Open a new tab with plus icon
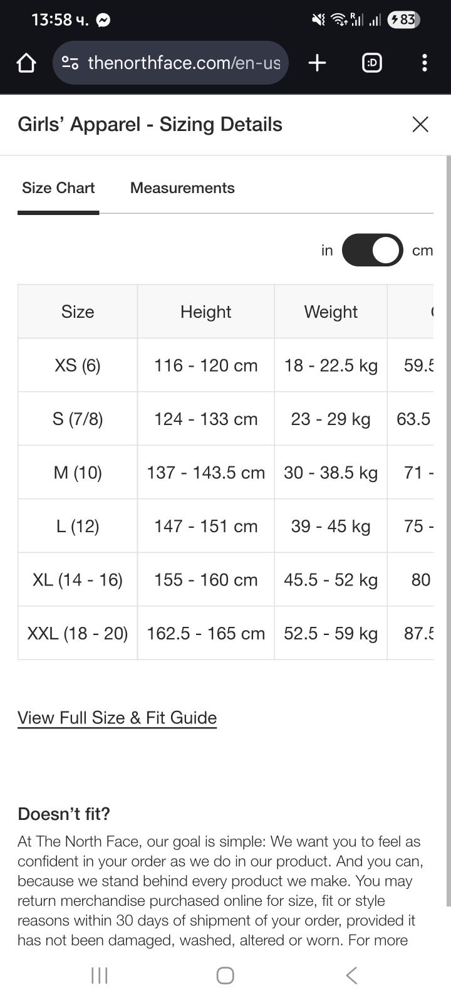Screen dimensions: 451x1003 pos(318,63)
